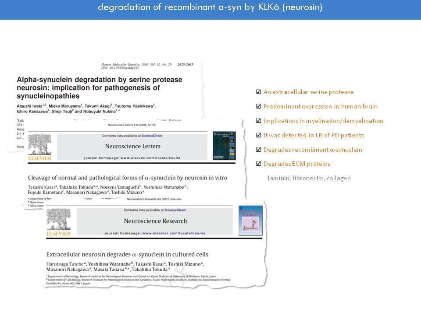Click title 'Alpha-synuclein degradation by serine protease neurosin'
421x315 pixels.
100,87
